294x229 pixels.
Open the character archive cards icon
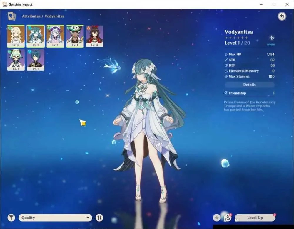tap(12, 16)
